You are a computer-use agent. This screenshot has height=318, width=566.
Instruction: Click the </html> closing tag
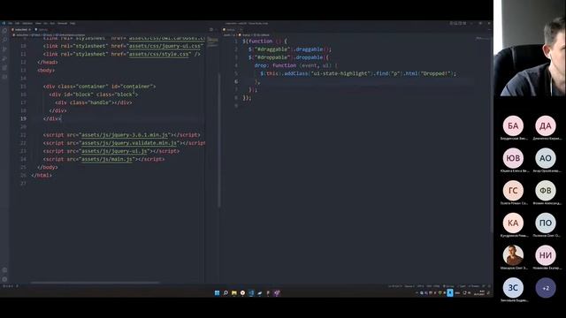pos(42,175)
